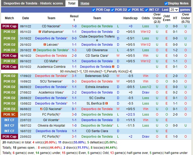Viewport: 193px width, 155px height.
Task: Open Academico Viseu team link
Action: point(51,92)
